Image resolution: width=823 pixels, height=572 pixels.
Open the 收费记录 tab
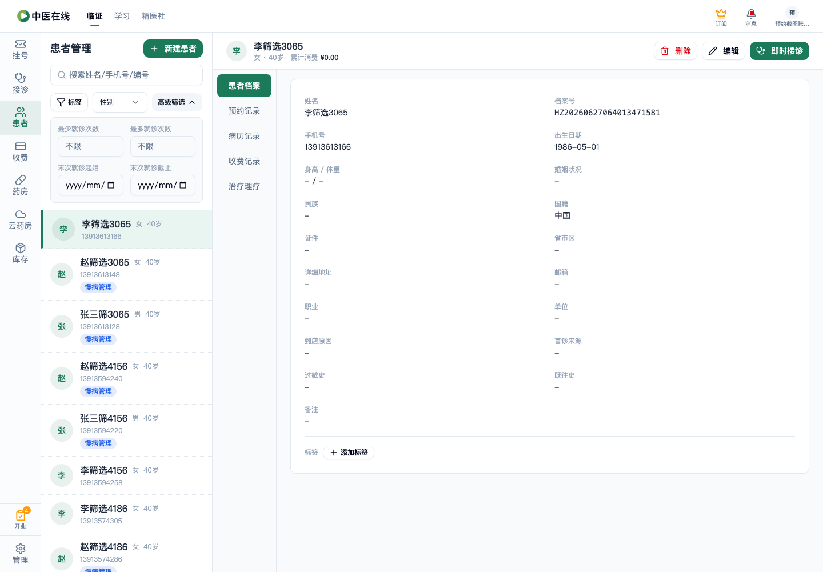coord(245,161)
